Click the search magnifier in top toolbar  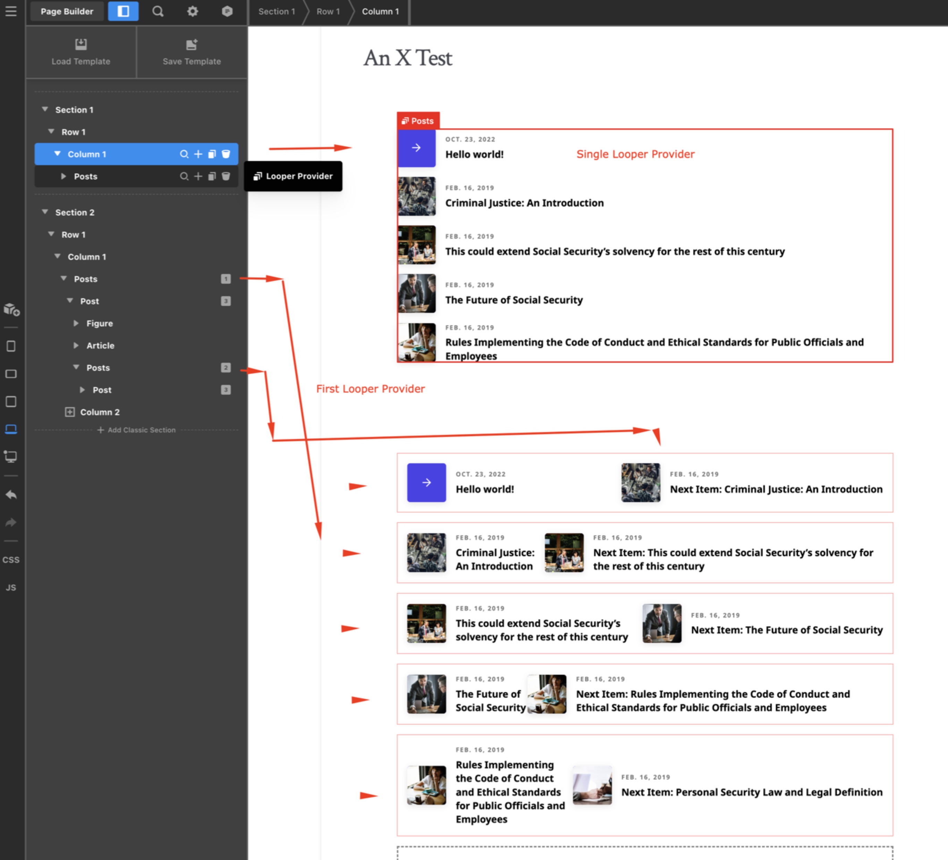click(158, 11)
